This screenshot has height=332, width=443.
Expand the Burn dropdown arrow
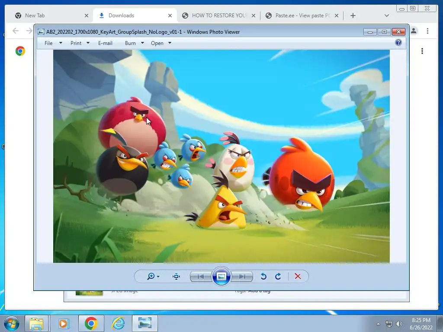click(142, 43)
